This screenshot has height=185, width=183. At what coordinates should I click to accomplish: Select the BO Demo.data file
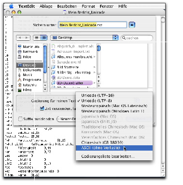click(73, 77)
